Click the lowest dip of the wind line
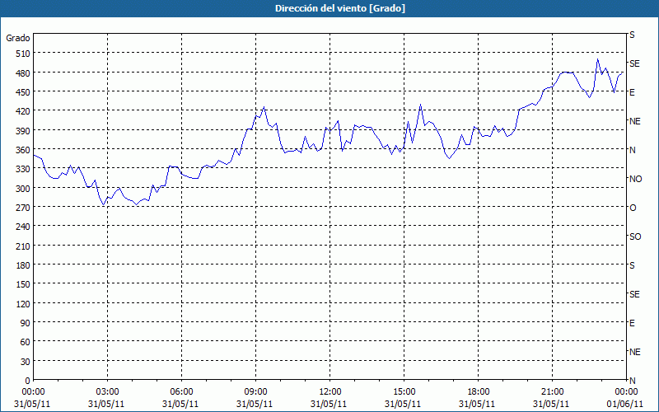 pyautogui.click(x=104, y=204)
